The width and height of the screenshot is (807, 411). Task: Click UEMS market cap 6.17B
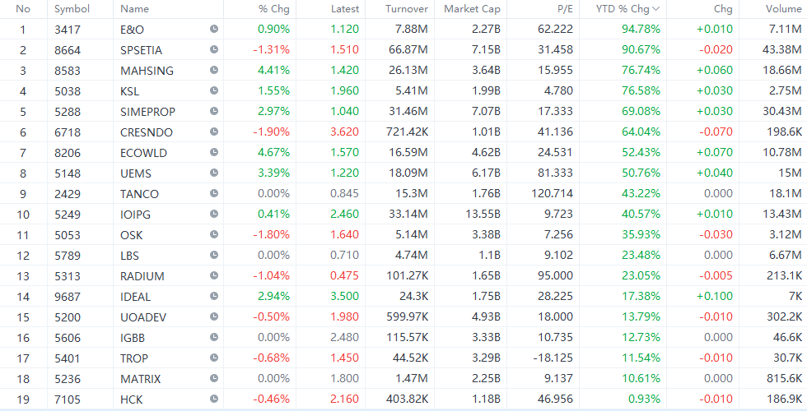(486, 173)
